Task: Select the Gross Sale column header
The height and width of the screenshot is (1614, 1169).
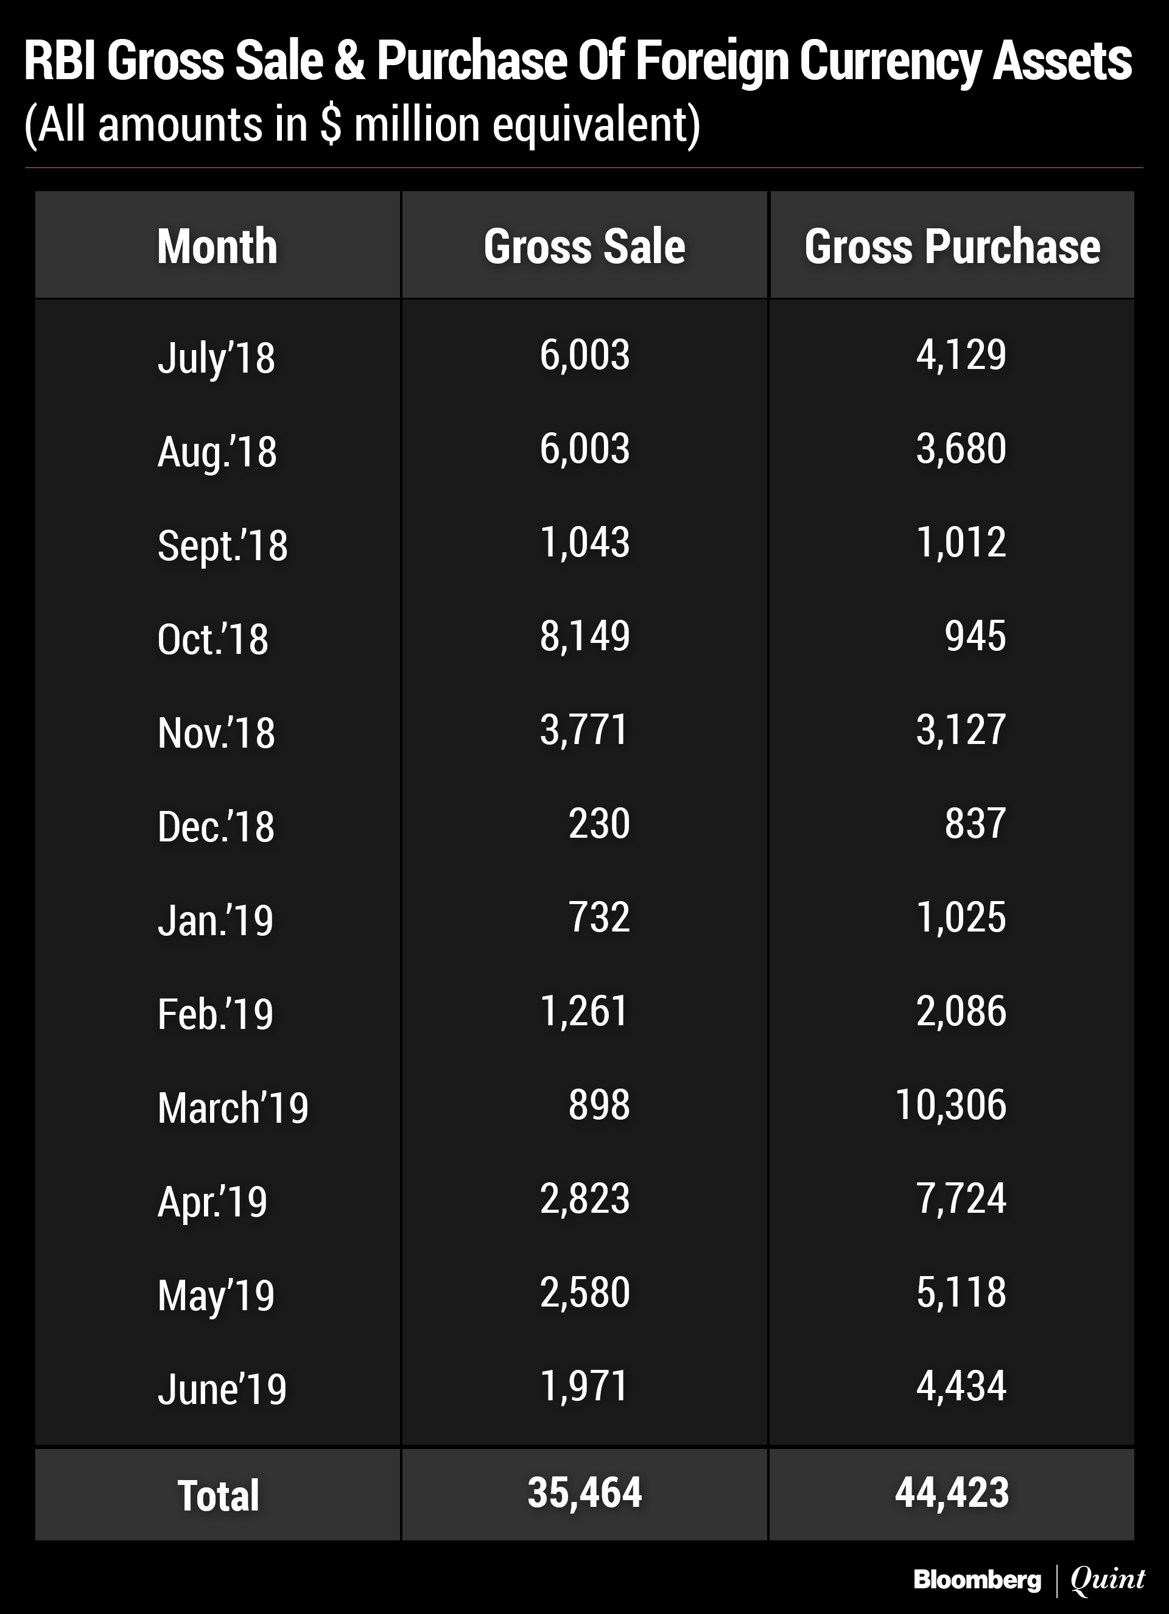Action: 584,246
